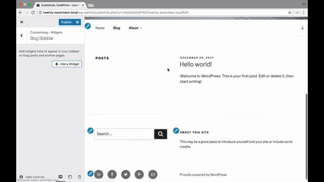
Task: Click the scroll-down arrow in the site header
Action: click(302, 28)
